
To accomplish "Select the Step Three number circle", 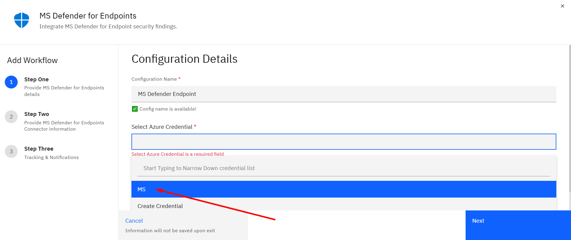I will coord(11,151).
